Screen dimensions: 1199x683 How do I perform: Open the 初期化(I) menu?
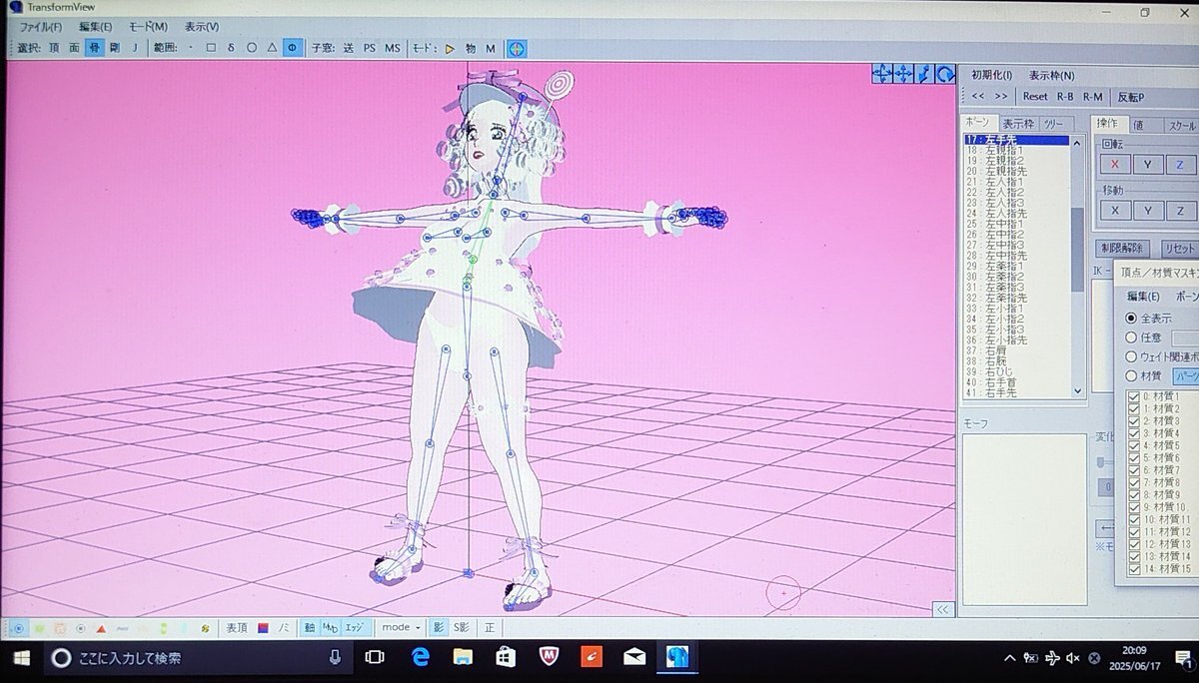(x=991, y=75)
